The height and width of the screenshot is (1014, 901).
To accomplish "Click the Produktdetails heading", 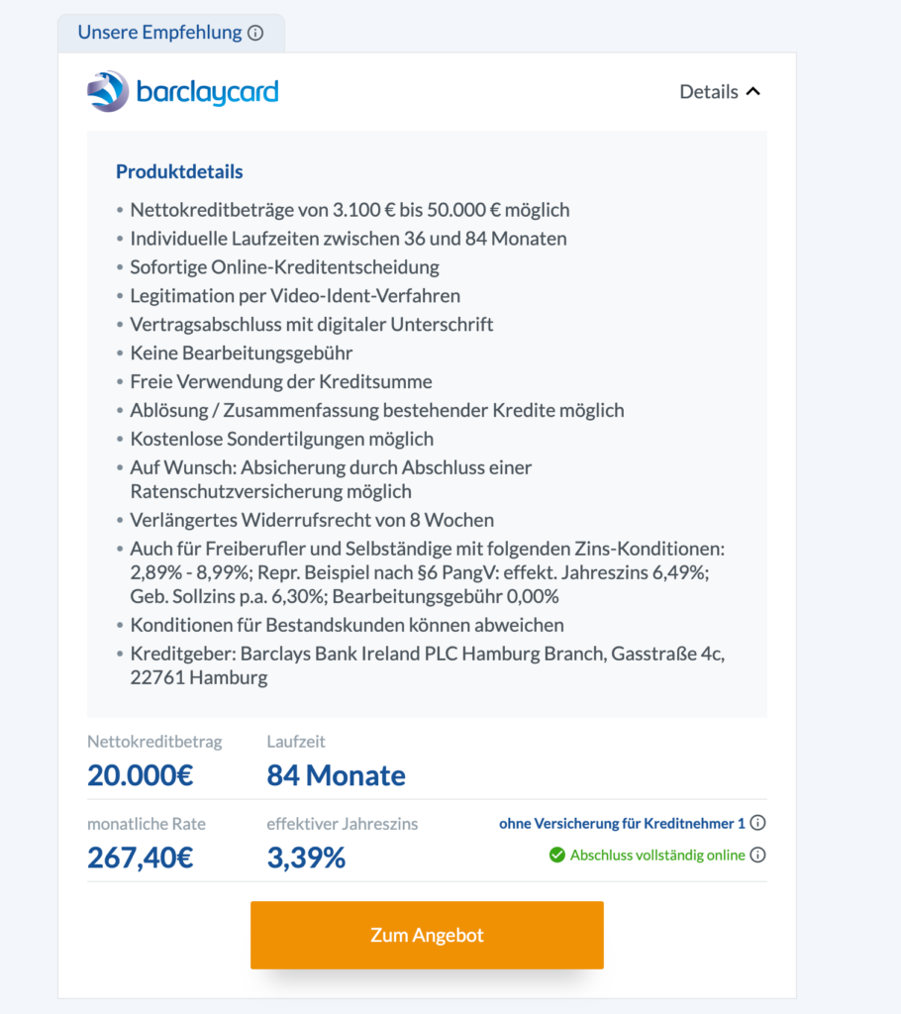I will (179, 171).
